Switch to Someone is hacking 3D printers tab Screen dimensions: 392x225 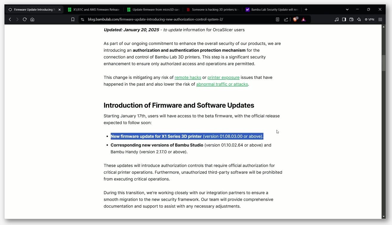pos(212,10)
